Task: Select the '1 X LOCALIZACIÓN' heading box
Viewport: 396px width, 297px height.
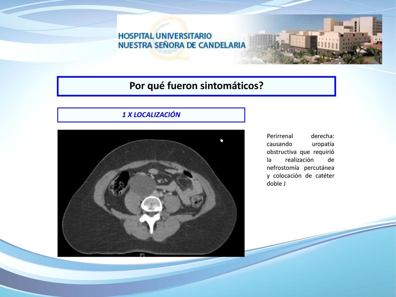Action: pos(151,115)
